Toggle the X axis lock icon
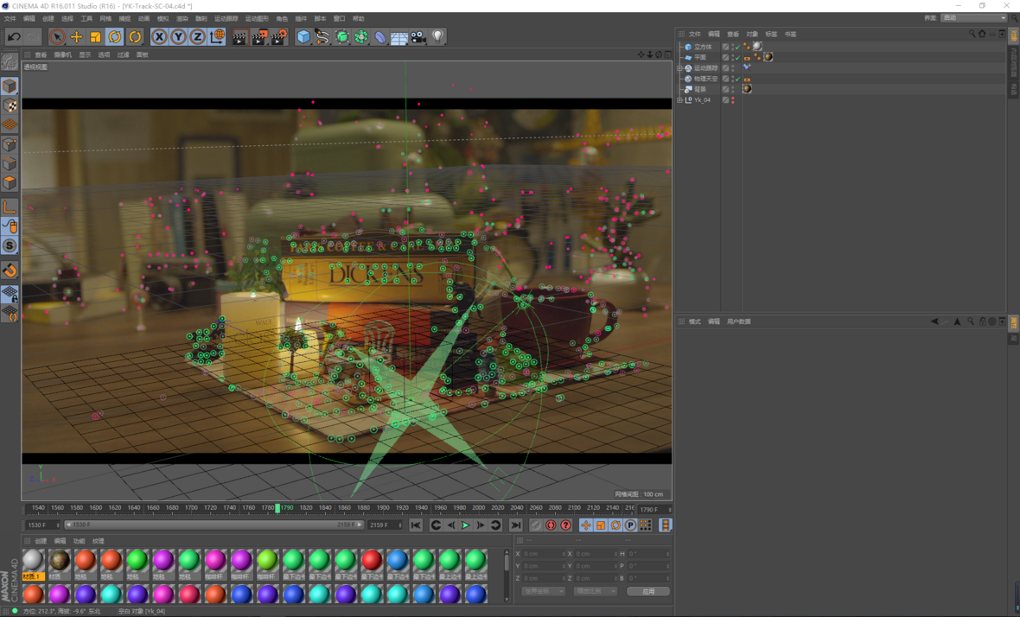Image resolution: width=1020 pixels, height=617 pixels. [x=159, y=36]
